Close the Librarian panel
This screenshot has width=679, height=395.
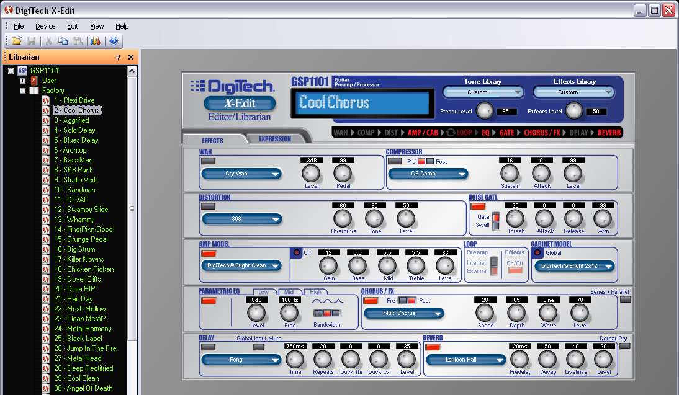[131, 57]
